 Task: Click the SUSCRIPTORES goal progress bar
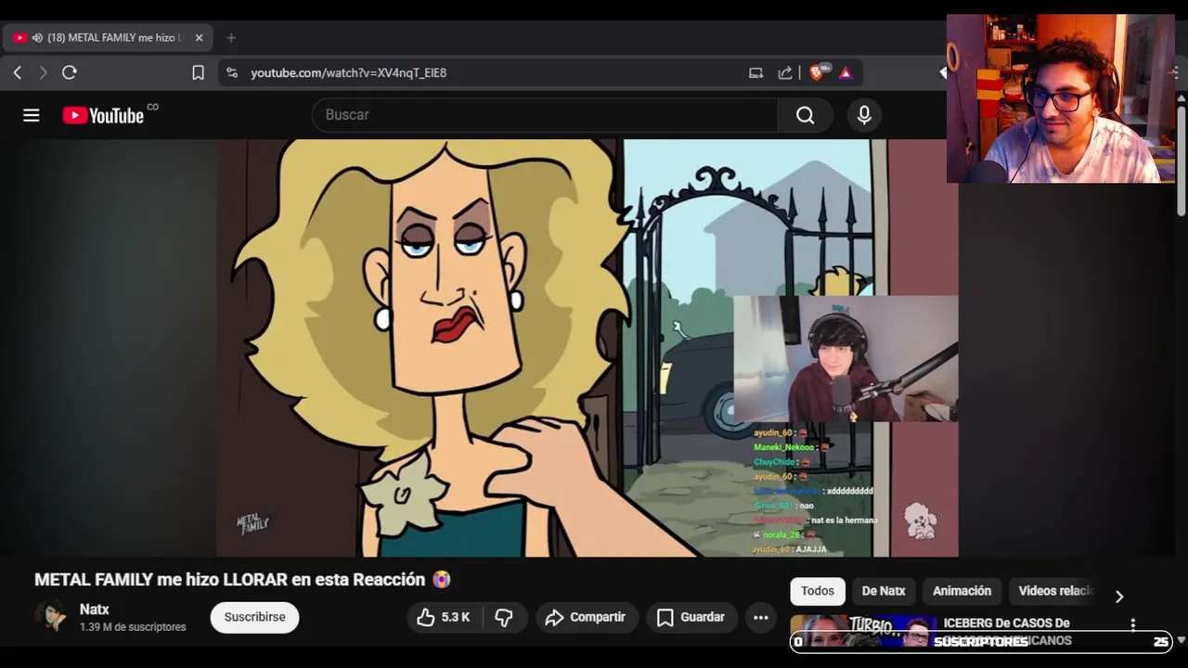(981, 642)
